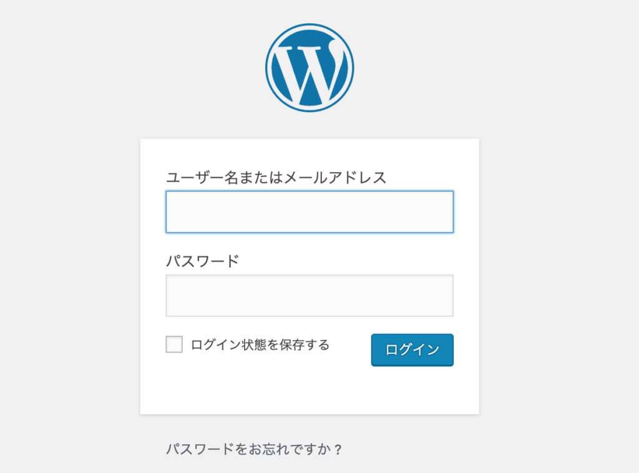Place cursor in the highlighted username field
This screenshot has height=473, width=639.
(310, 212)
